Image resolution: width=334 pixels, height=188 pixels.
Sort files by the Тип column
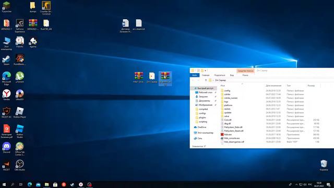coord(289,86)
